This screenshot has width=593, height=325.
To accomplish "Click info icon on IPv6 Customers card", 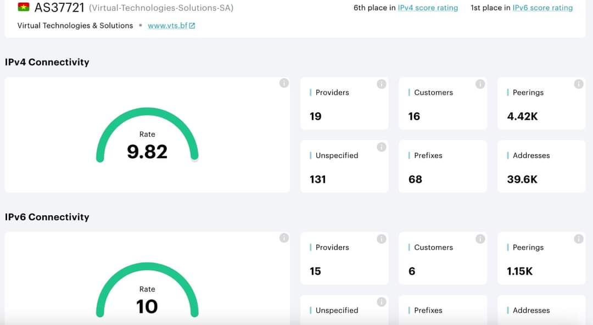I will 480,239.
